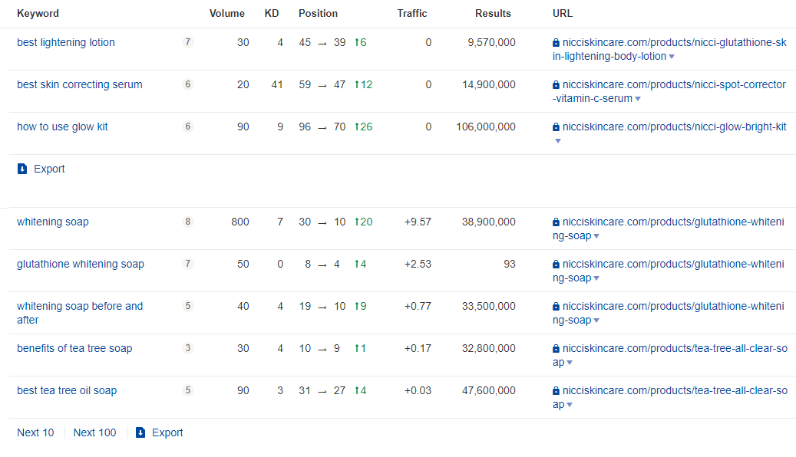Open the nicci-spot-corrector-vitamin-c-serum URL
The image size is (796, 457).
[669, 92]
